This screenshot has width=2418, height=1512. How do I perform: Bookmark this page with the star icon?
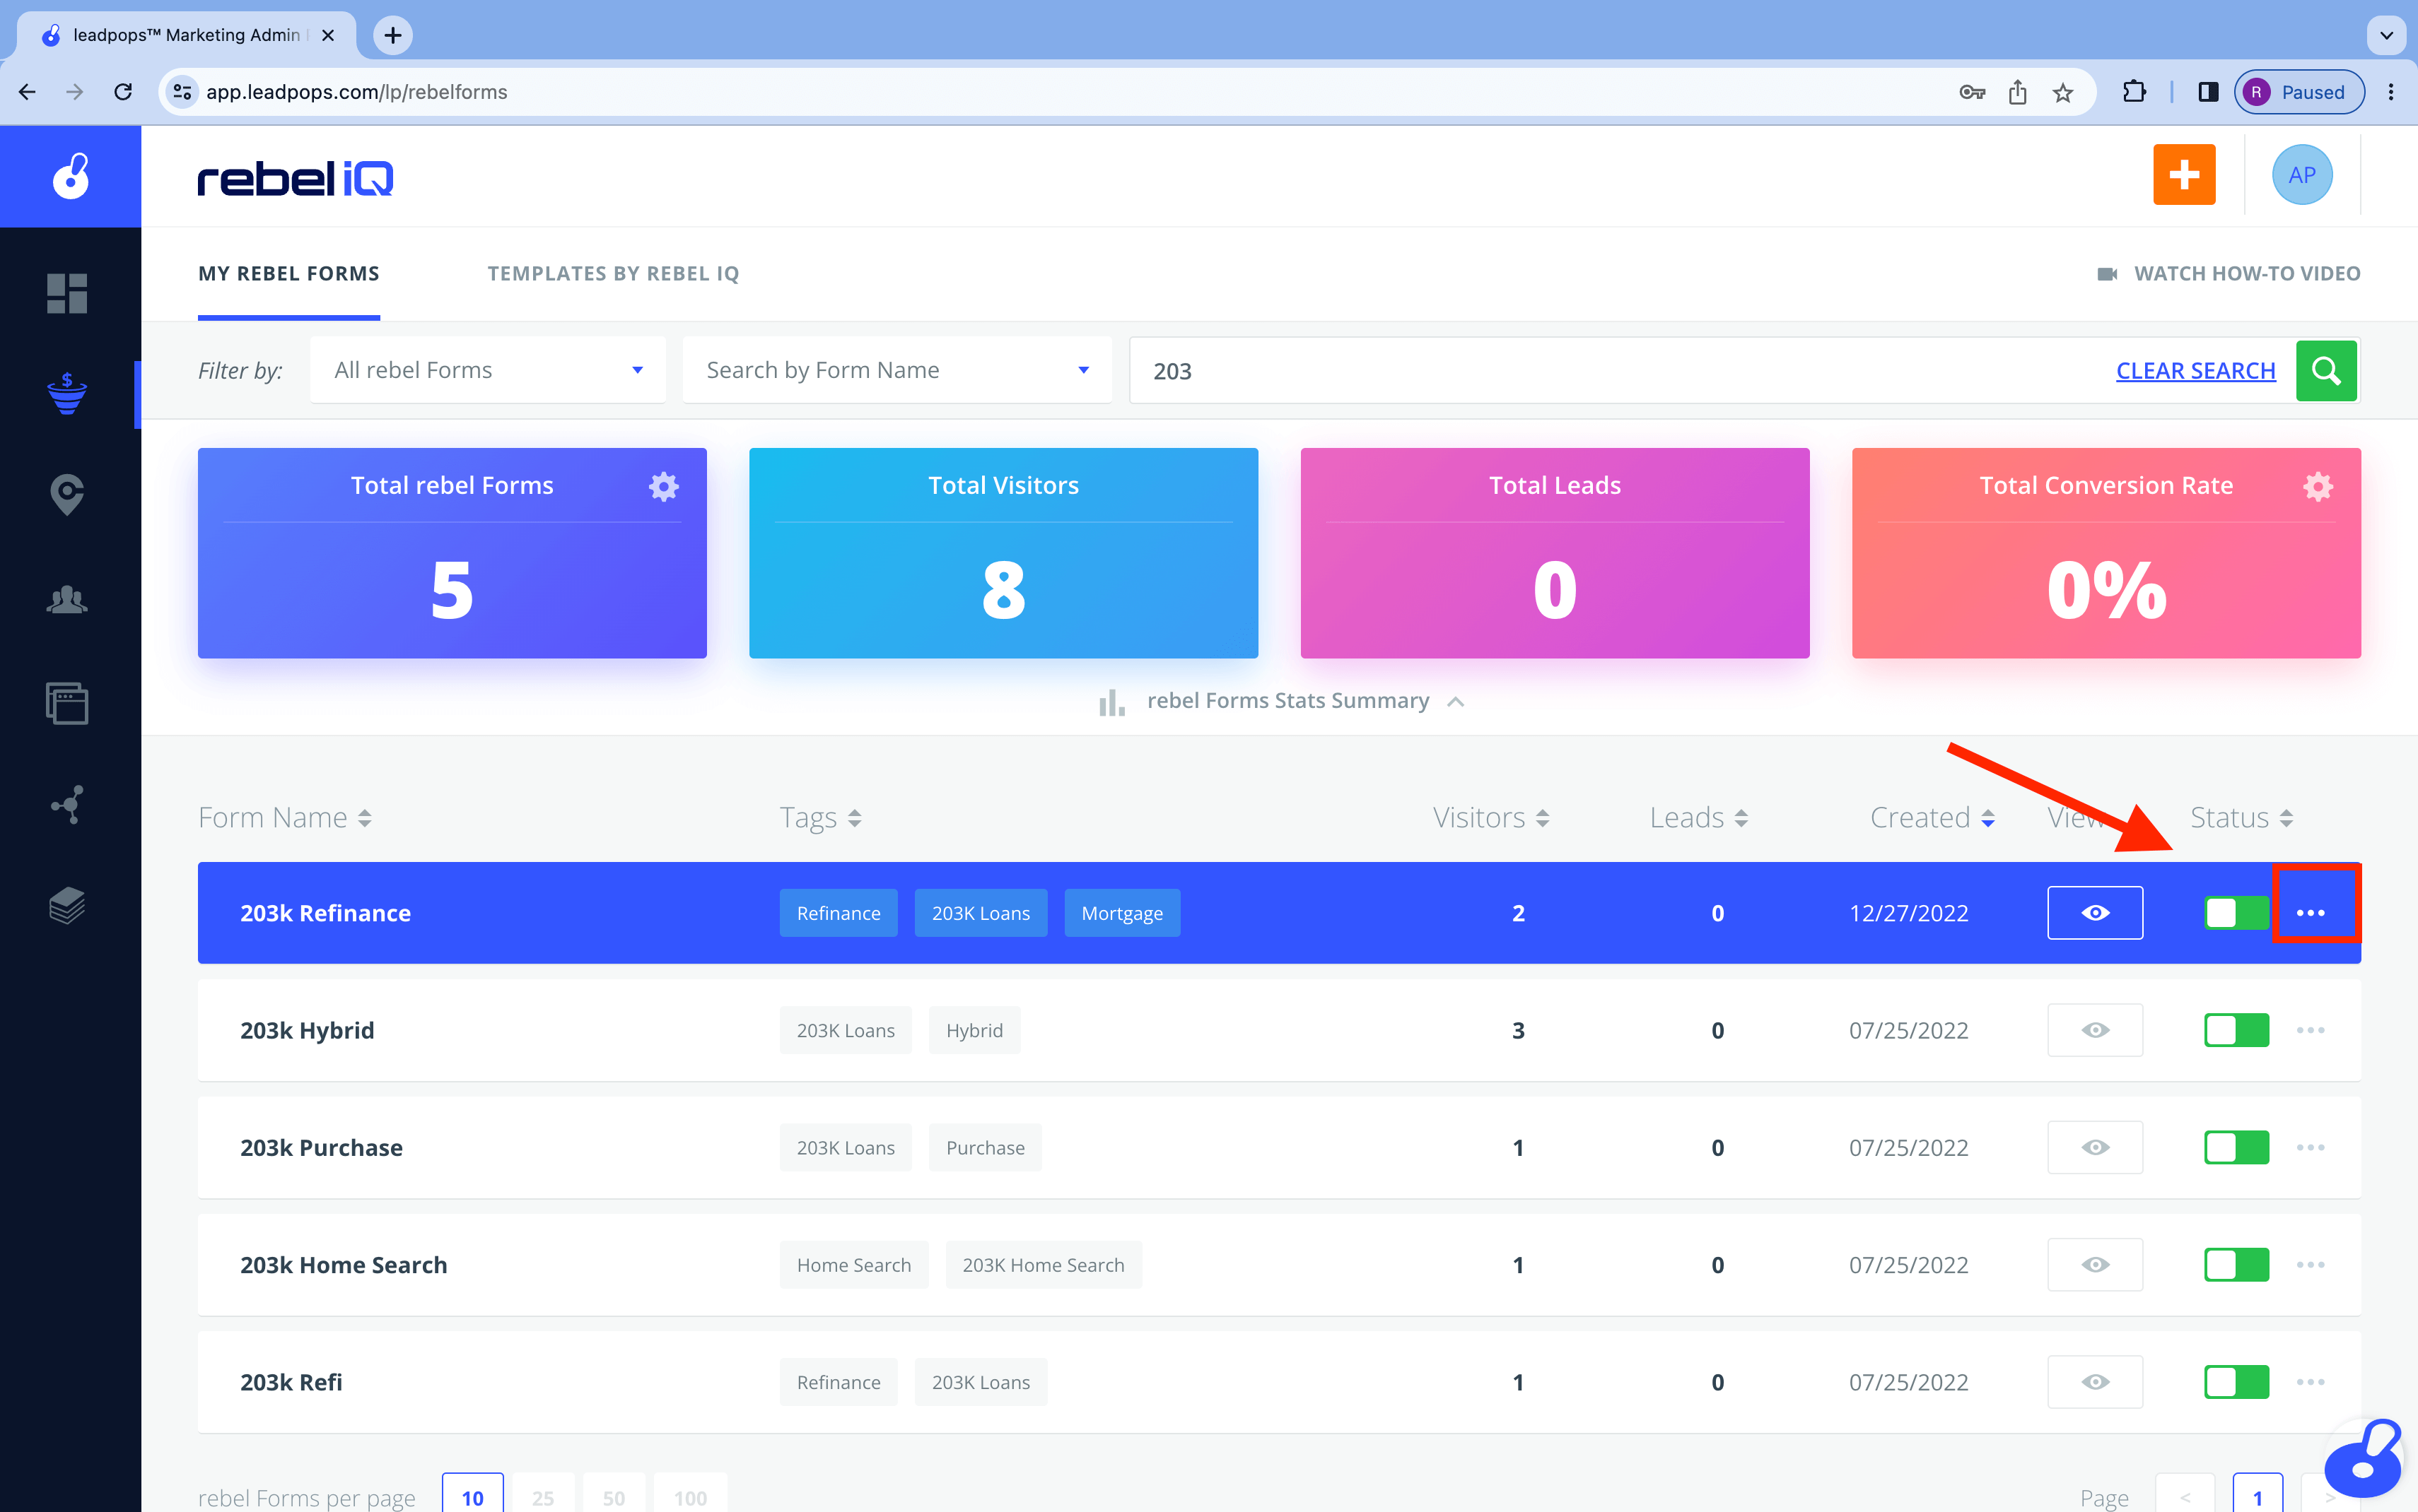(2063, 92)
